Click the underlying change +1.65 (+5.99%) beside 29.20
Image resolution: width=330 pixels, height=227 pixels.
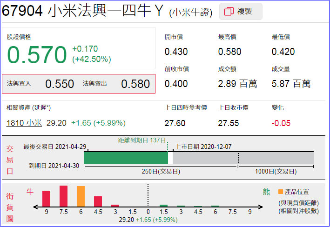point(98,123)
